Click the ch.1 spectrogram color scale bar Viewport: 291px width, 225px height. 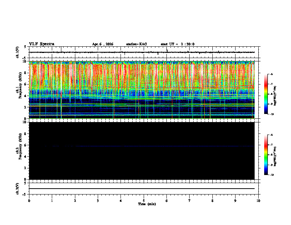coord(266,94)
